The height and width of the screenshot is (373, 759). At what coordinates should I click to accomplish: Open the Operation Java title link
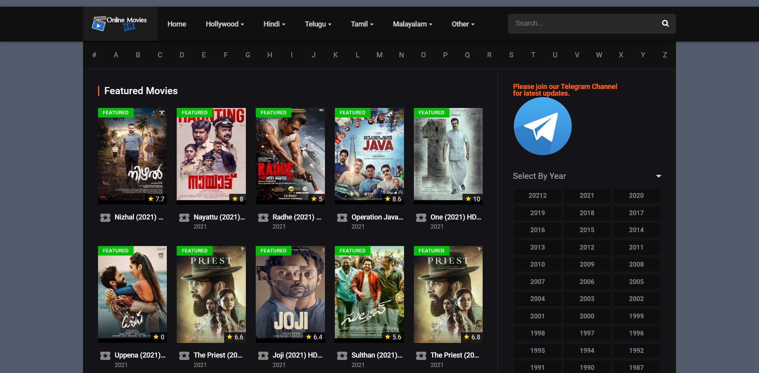click(378, 217)
